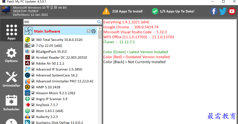Switch to the Apps tab
The width and height of the screenshot is (238, 124).
click(x=12, y=30)
